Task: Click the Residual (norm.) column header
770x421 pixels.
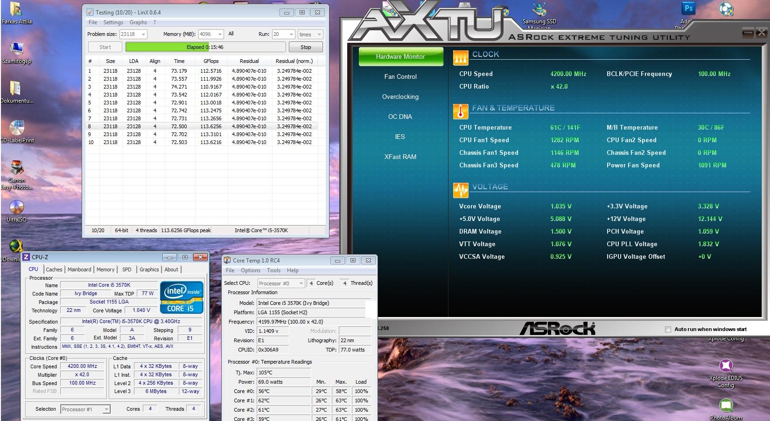Action: (x=294, y=61)
